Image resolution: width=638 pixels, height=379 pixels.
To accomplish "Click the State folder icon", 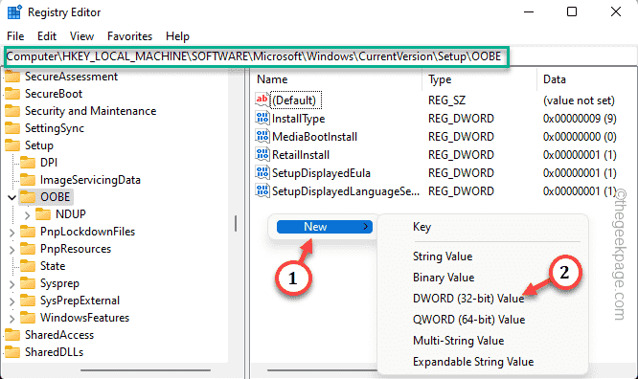I will coord(28,265).
